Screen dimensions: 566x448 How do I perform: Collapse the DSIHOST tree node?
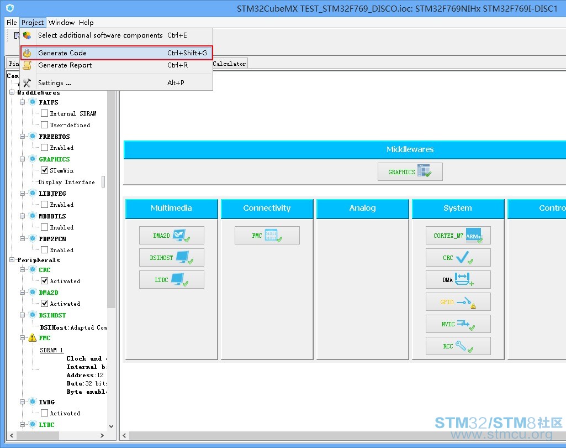point(23,315)
